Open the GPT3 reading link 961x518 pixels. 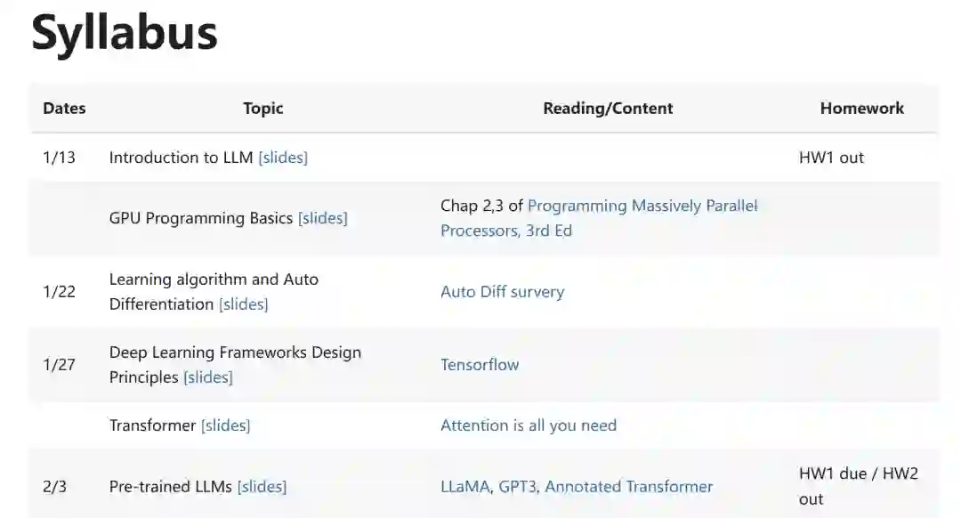pos(517,487)
